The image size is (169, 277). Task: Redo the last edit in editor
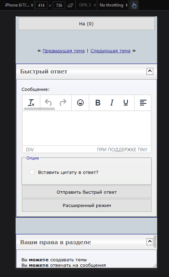coord(63,102)
